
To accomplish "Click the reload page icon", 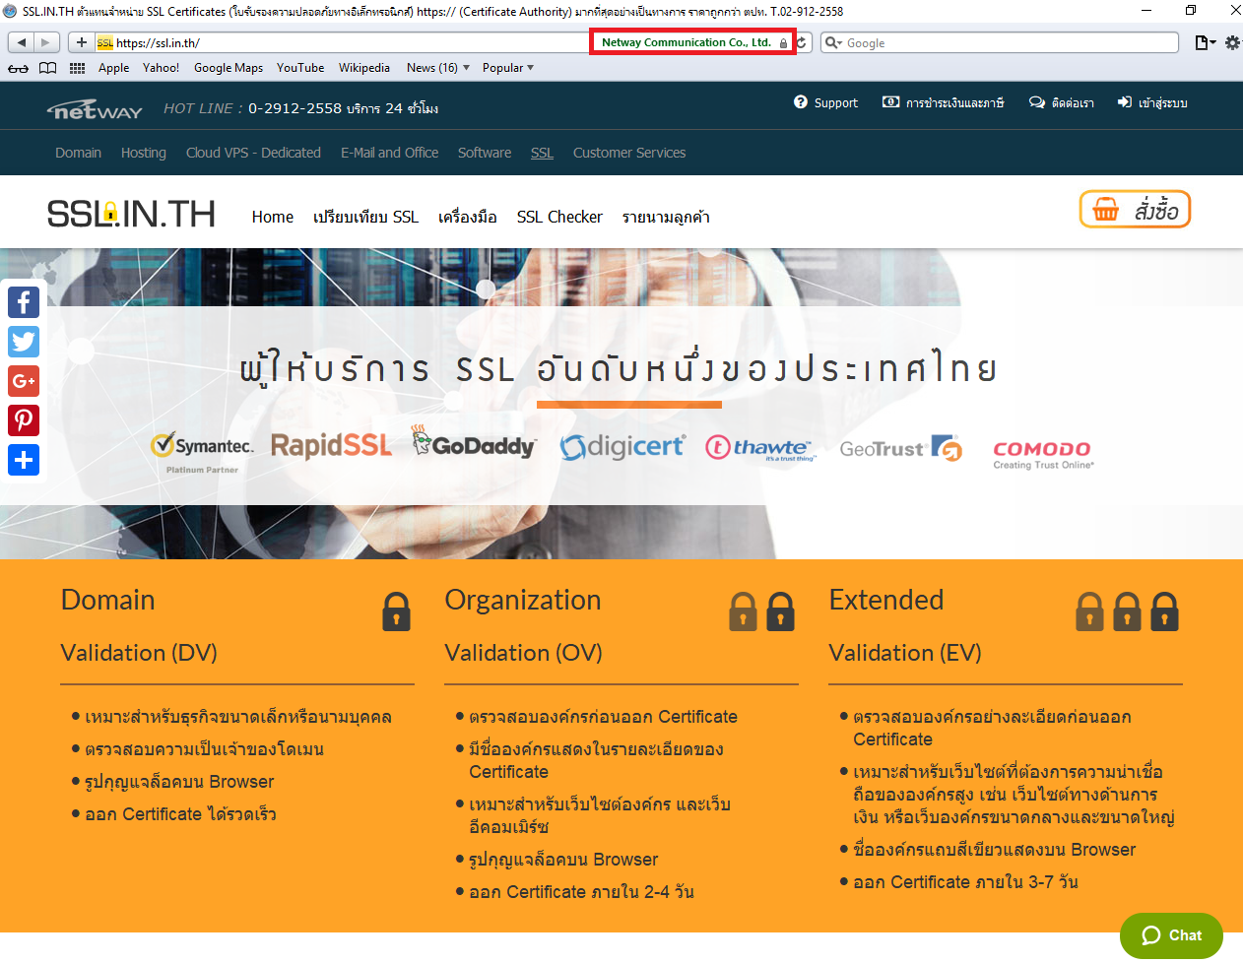I will click(803, 42).
